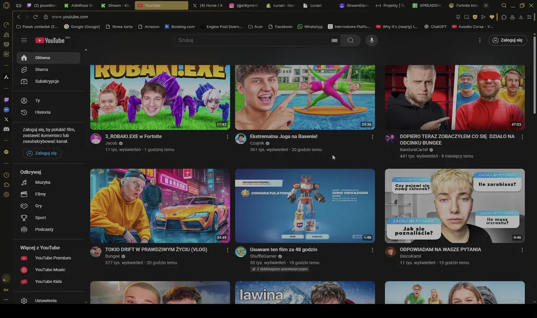Open the Muzyka category
The width and height of the screenshot is (537, 318).
49,182
